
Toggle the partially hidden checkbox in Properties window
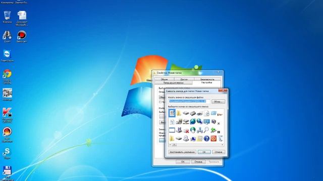pyautogui.click(x=160, y=102)
